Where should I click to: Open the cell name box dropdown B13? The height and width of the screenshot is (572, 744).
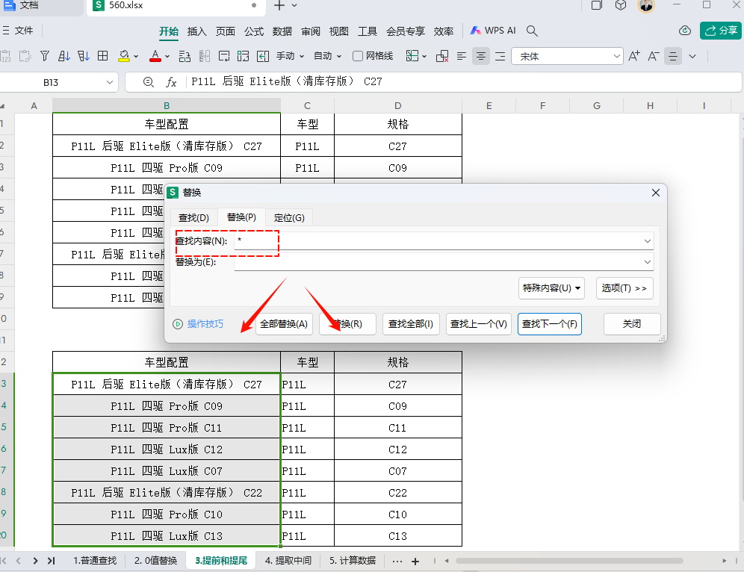[110, 82]
